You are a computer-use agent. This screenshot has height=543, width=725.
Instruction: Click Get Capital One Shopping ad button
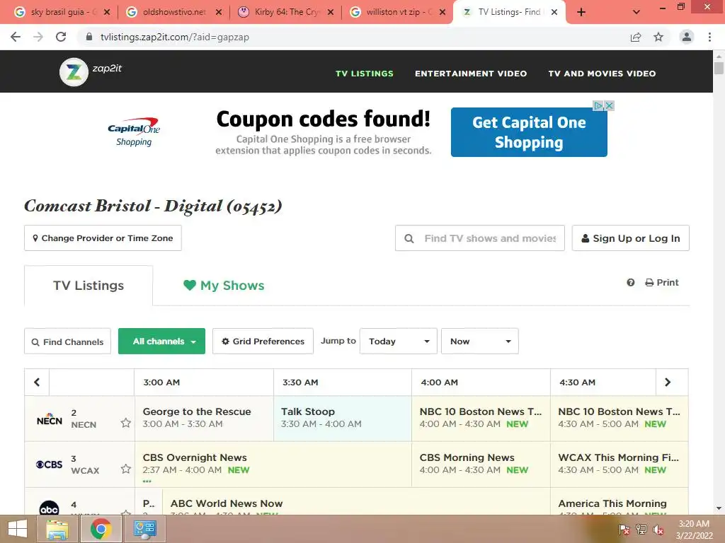(529, 132)
